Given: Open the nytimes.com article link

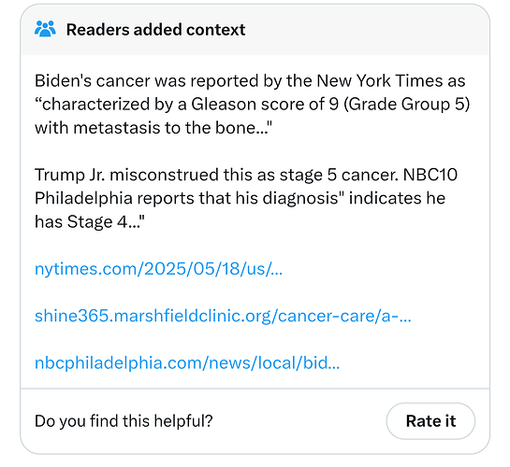Looking at the screenshot, I should 159,269.
